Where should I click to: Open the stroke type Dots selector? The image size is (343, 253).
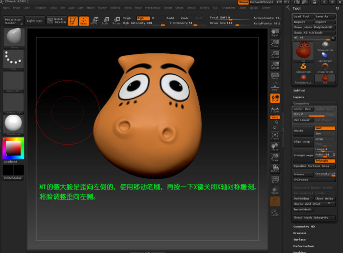pos(13,60)
